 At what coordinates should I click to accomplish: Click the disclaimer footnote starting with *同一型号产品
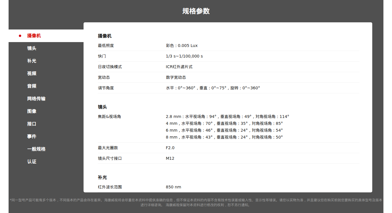[196, 202]
